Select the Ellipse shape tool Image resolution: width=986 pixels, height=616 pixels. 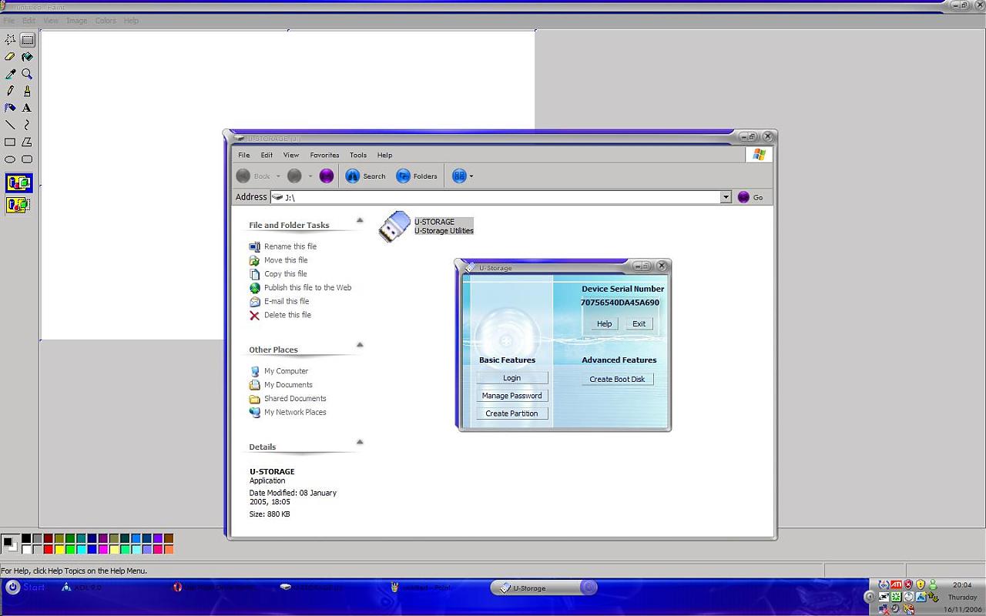click(10, 159)
